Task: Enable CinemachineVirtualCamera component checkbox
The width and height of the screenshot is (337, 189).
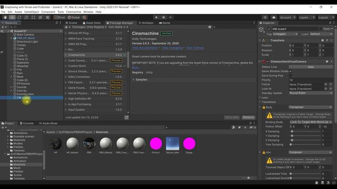Action: point(268,61)
